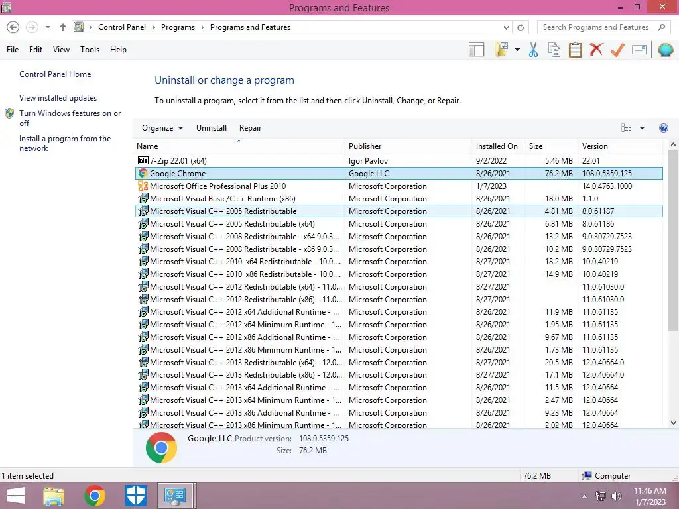Click the Control Panel taskbar icon
679x509 pixels.
[175, 496]
